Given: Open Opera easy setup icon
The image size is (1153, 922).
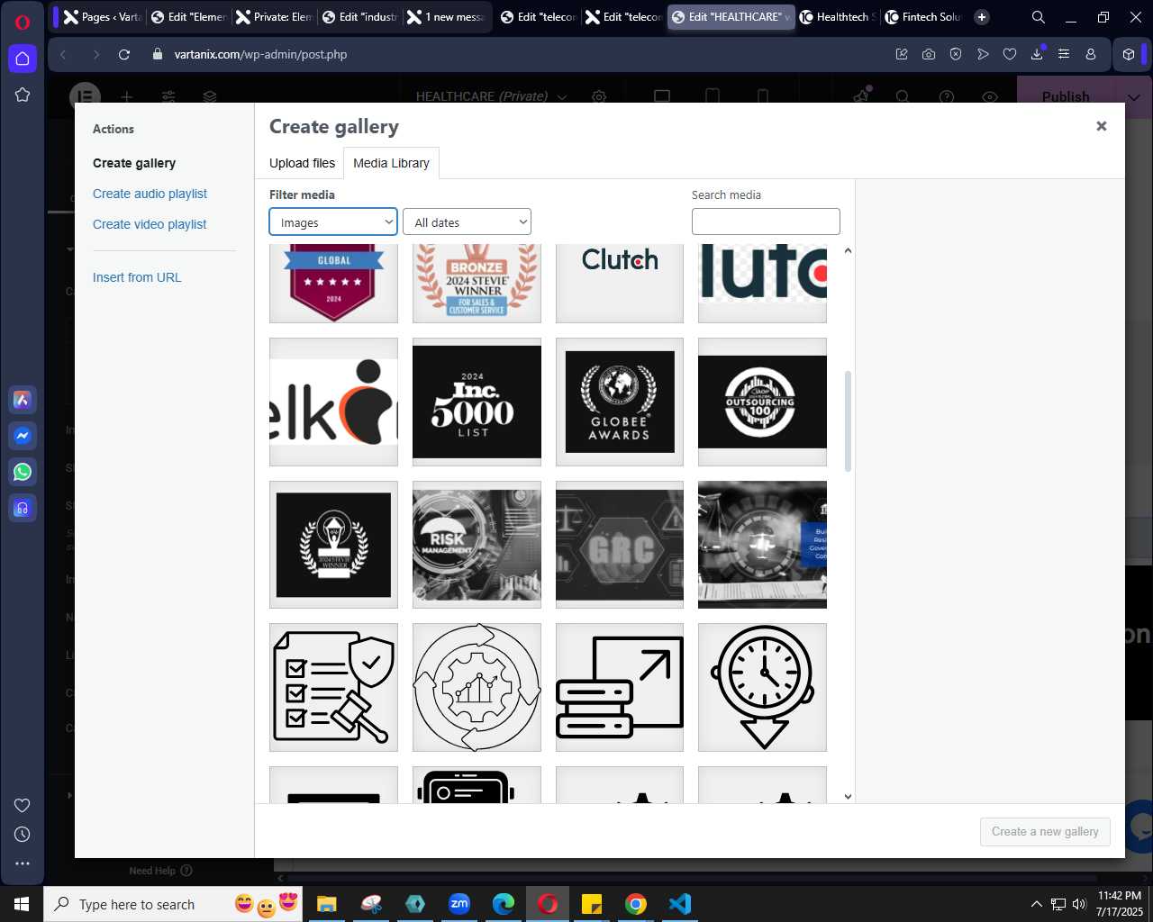Looking at the screenshot, I should 1064,55.
